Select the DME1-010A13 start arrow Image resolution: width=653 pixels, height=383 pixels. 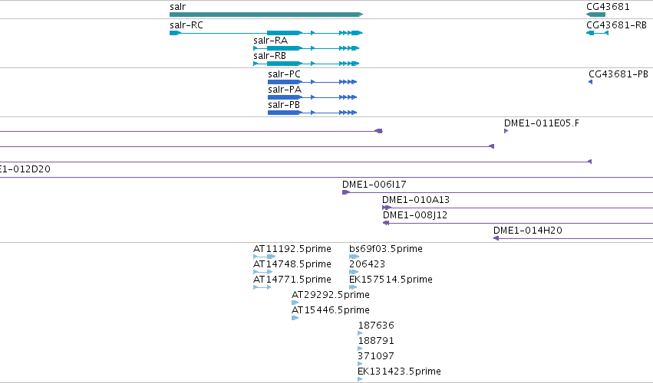[387, 208]
